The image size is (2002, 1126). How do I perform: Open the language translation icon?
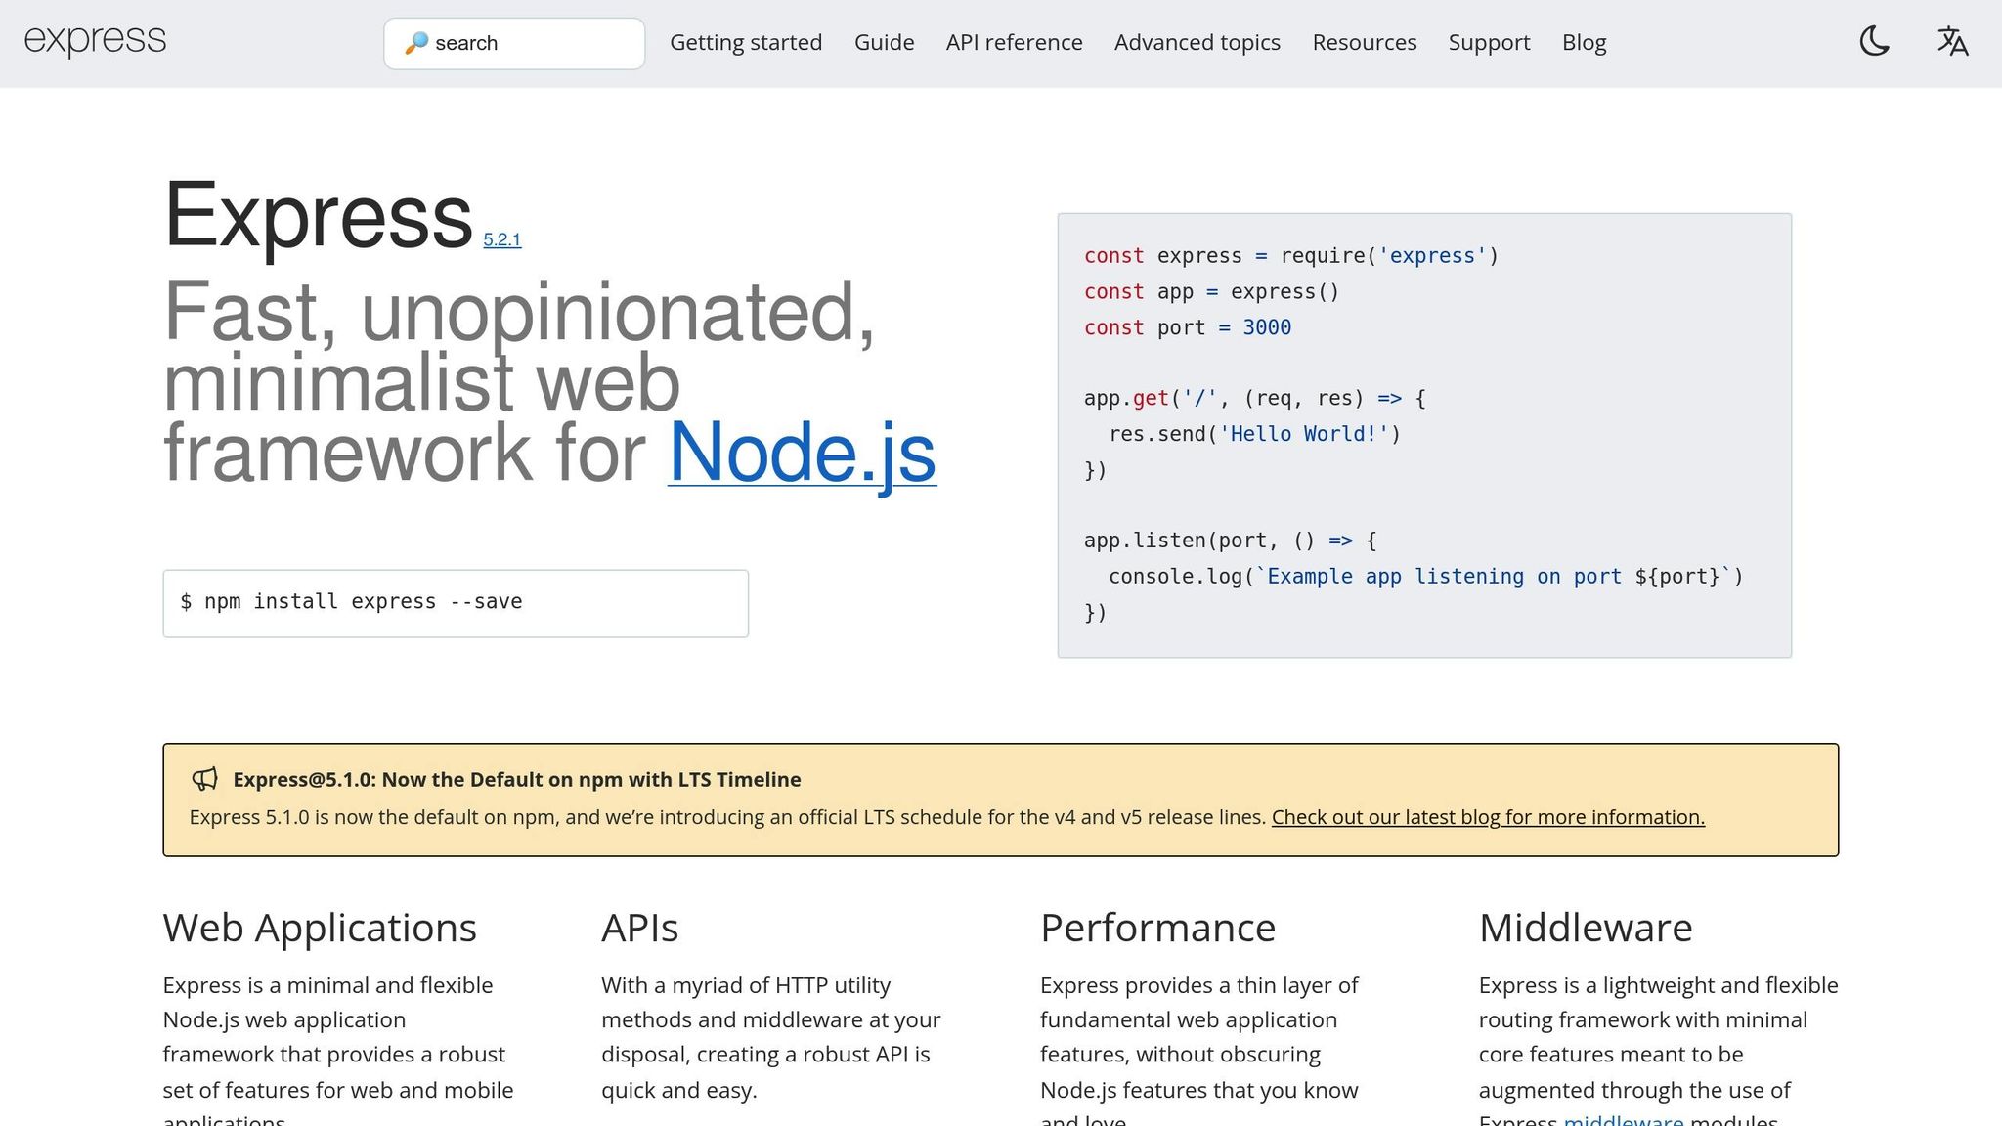1951,42
